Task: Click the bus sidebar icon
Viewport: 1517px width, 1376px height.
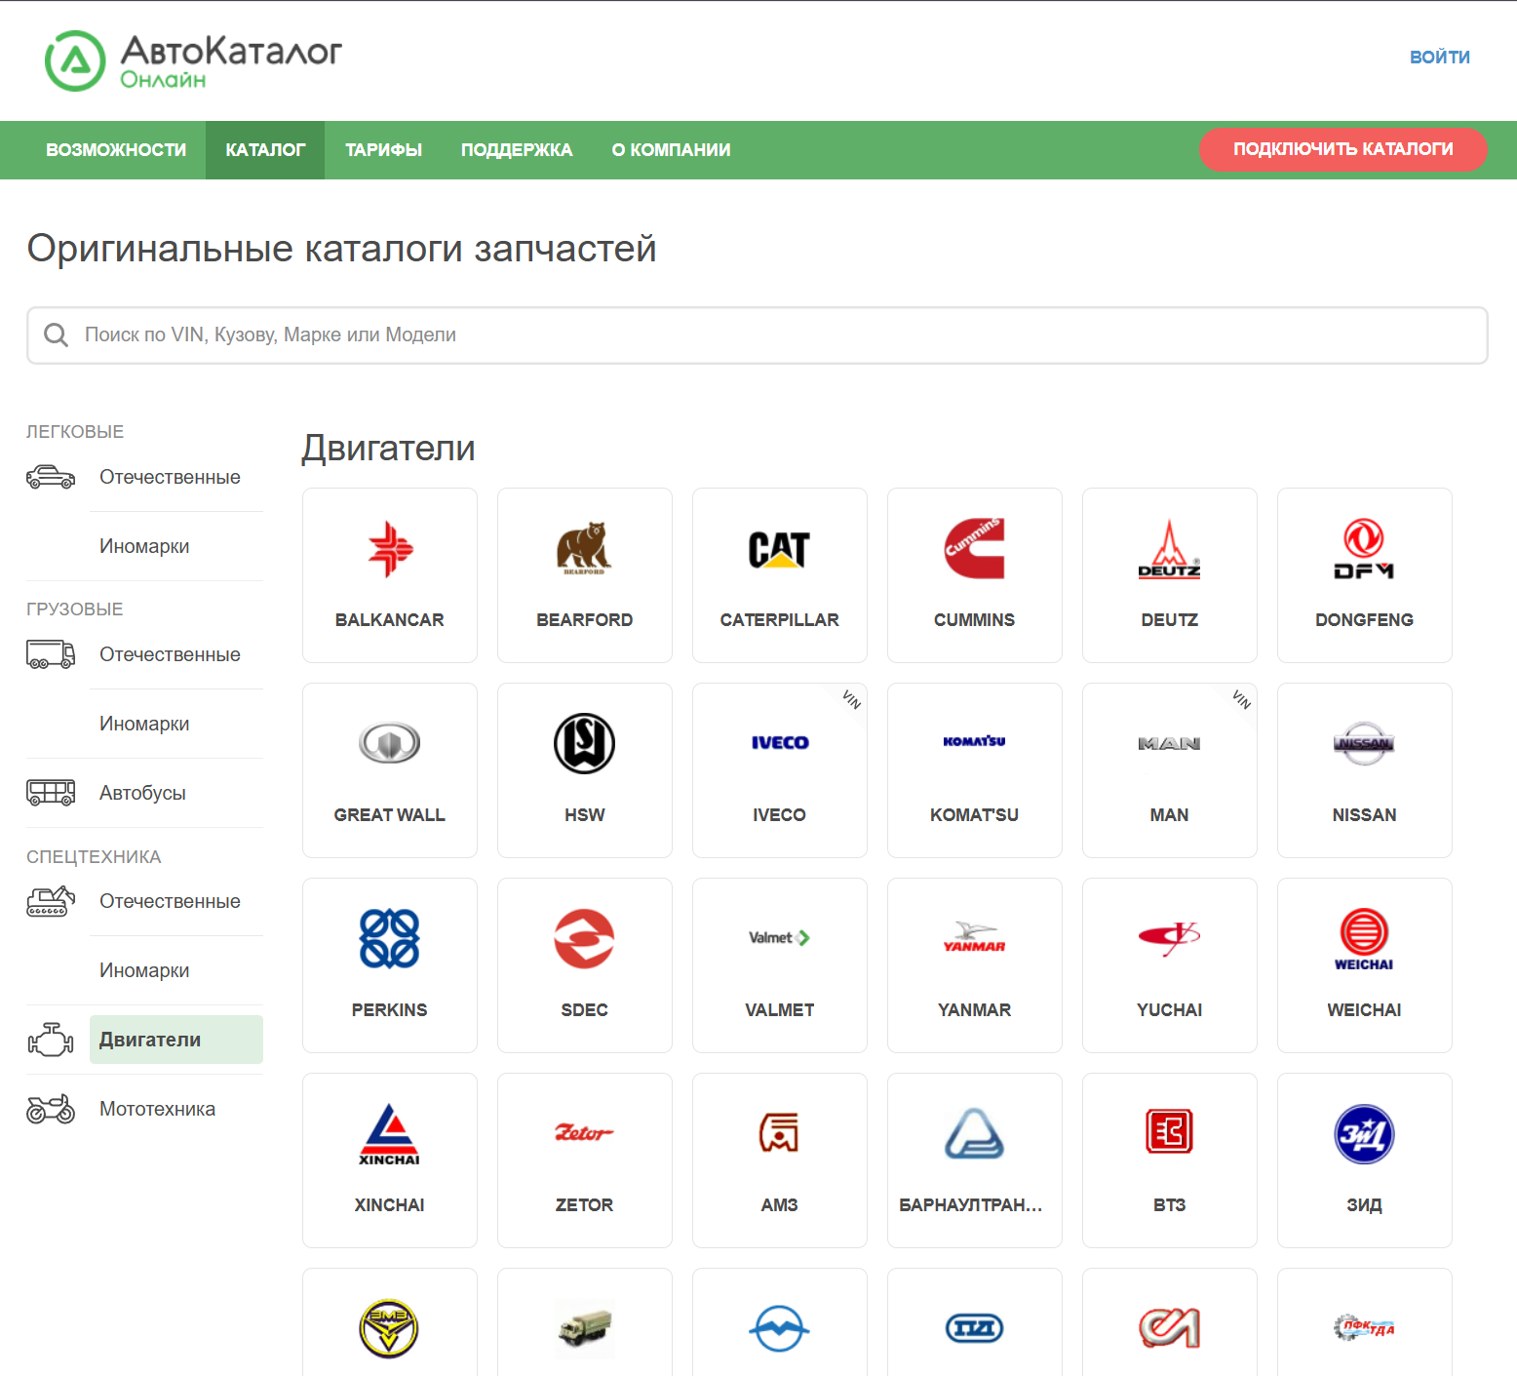Action: 51,793
